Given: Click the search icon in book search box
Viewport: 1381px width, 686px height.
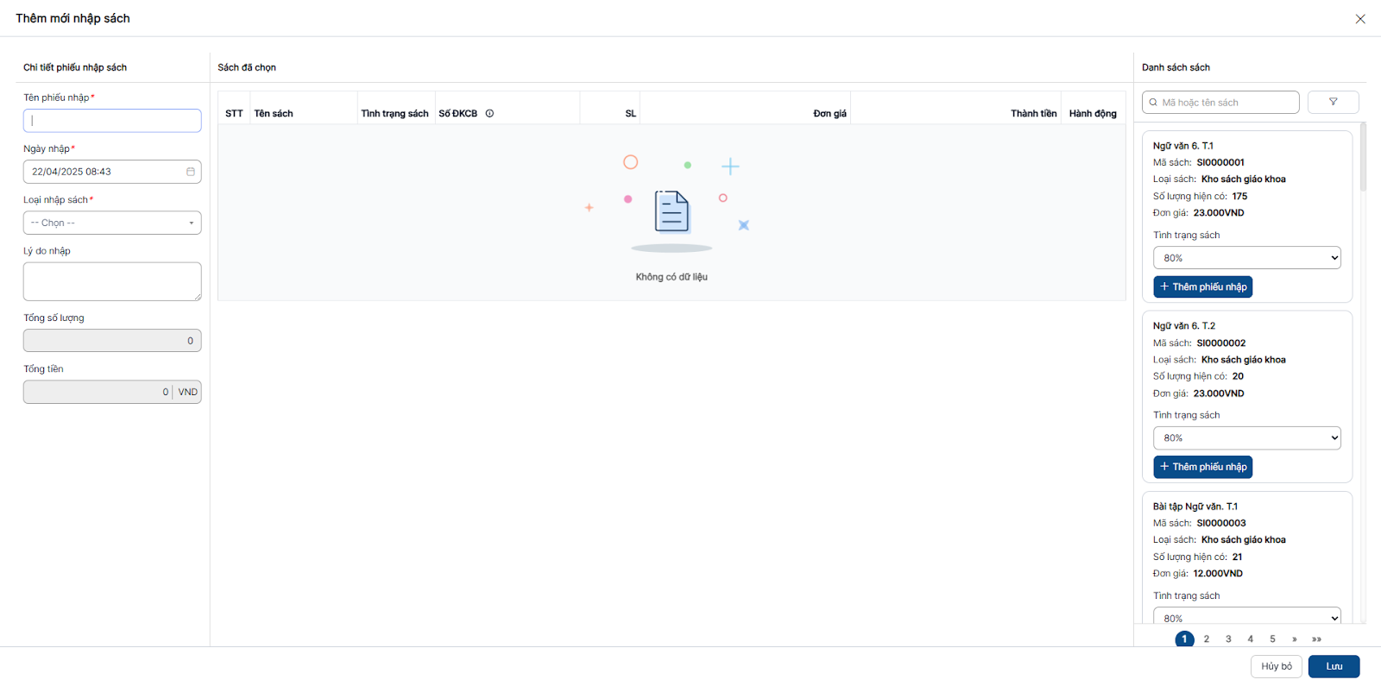Looking at the screenshot, I should click(1153, 103).
